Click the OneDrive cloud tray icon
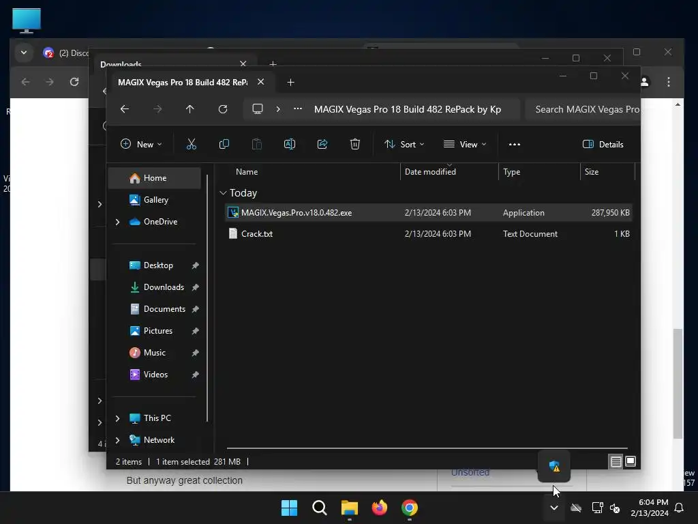698x524 pixels. [576, 508]
